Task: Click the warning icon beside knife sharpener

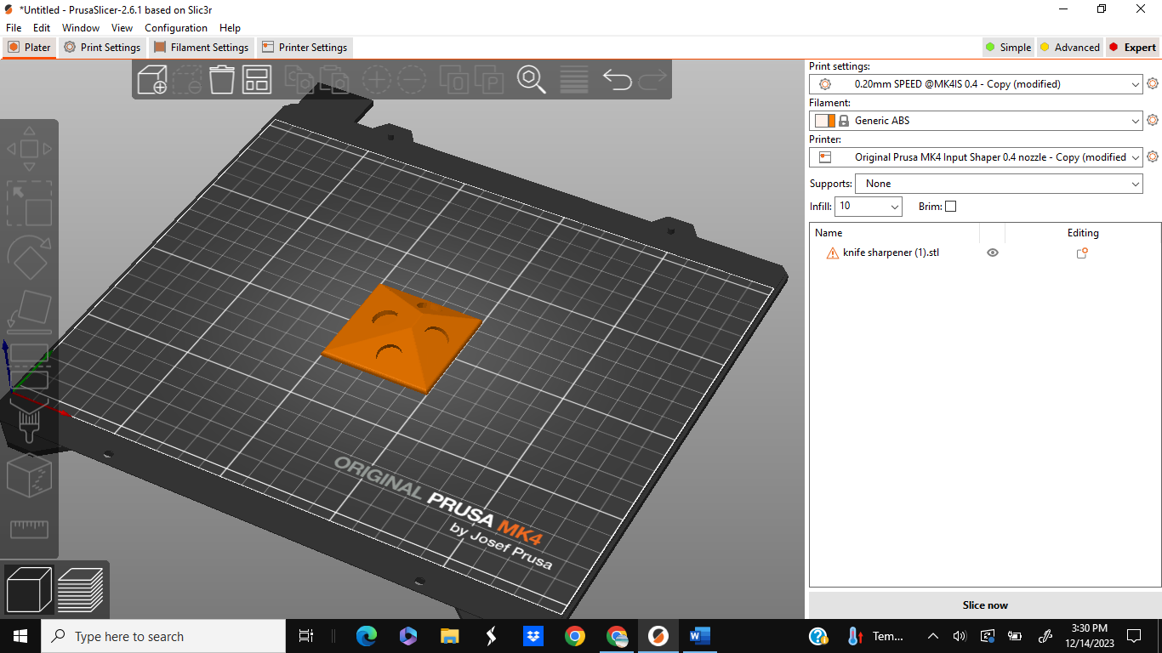Action: [833, 253]
